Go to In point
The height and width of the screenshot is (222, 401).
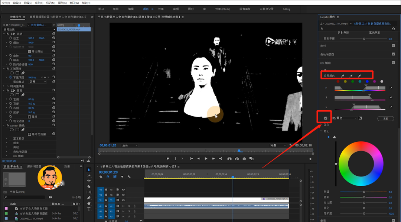(192, 158)
